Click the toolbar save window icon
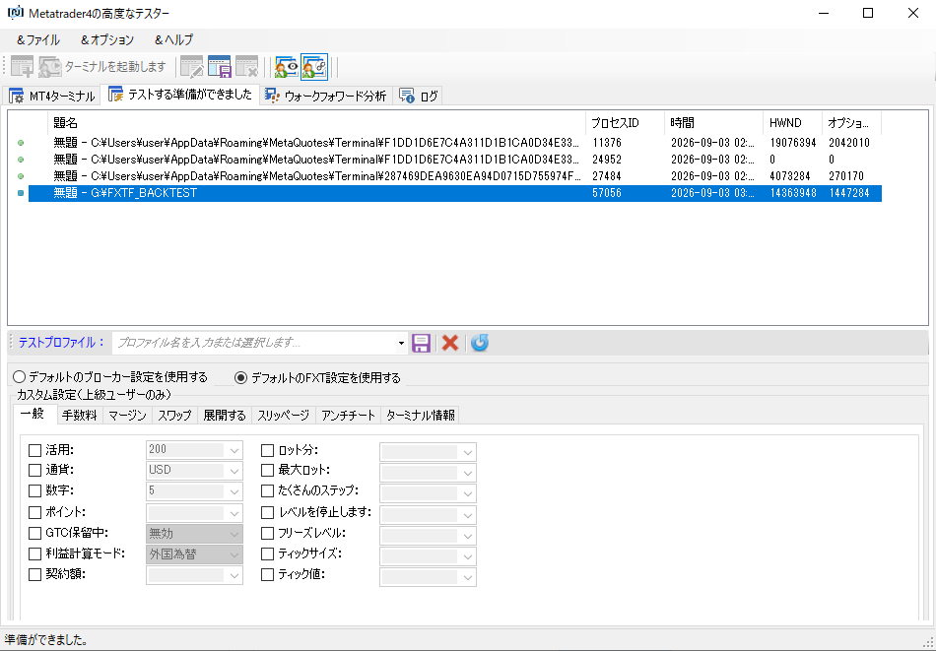 (219, 67)
